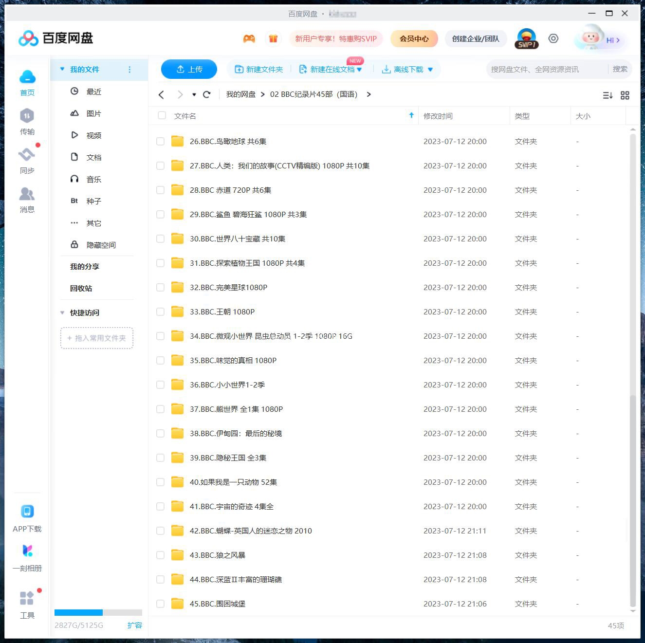Select the 种子 torrent category
645x643 pixels.
92,201
